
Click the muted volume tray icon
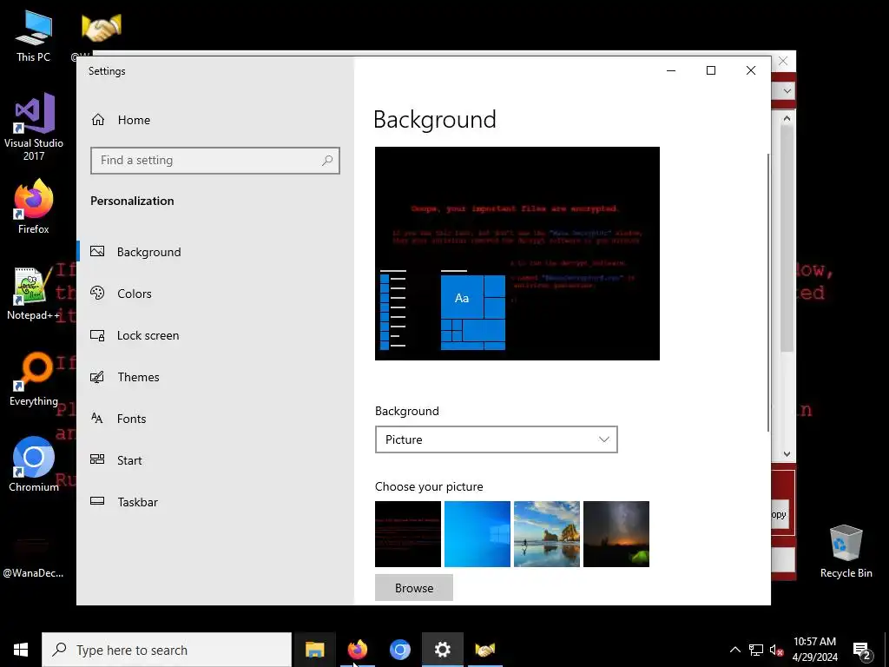[x=777, y=650]
